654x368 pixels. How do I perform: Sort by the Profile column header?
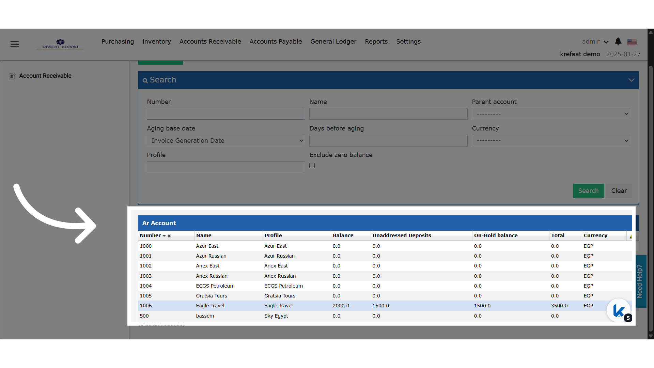273,235
